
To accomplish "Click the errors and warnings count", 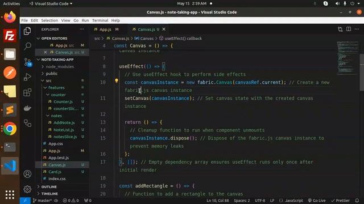I will 71,201.
